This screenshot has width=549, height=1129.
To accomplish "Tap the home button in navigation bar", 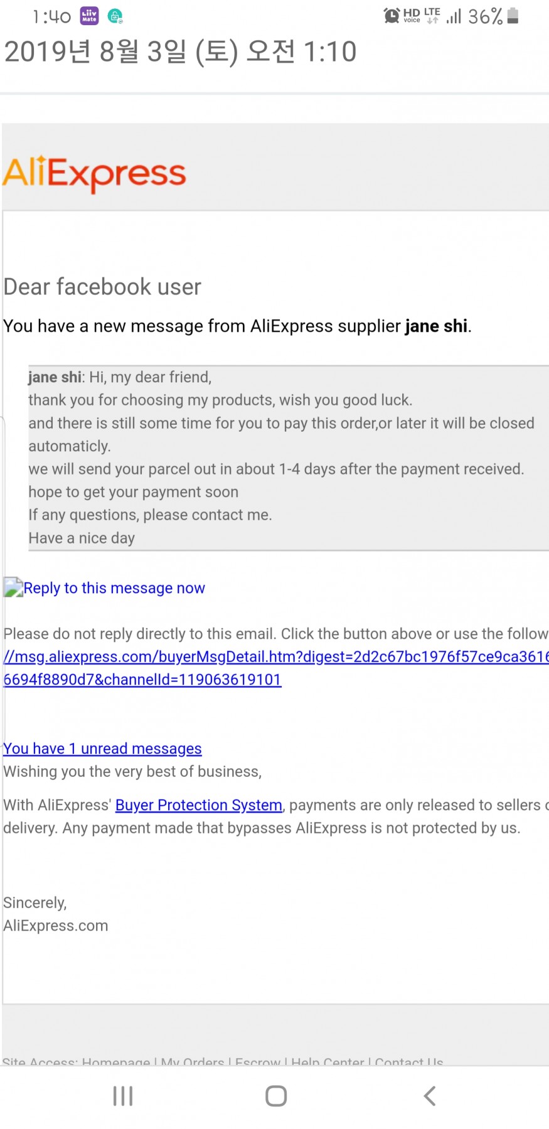I will 276,1096.
